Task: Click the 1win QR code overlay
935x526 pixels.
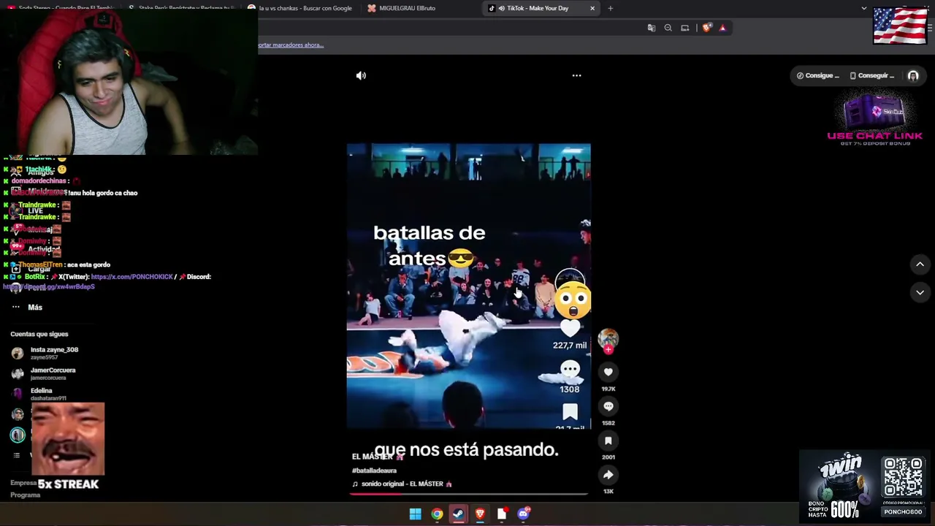Action: pos(903,477)
